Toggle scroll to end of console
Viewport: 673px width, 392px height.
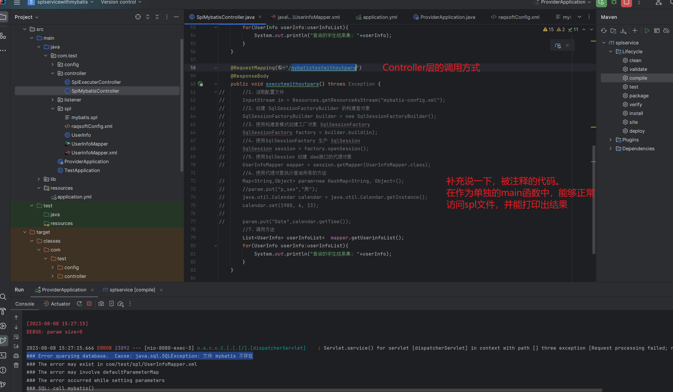click(x=16, y=346)
